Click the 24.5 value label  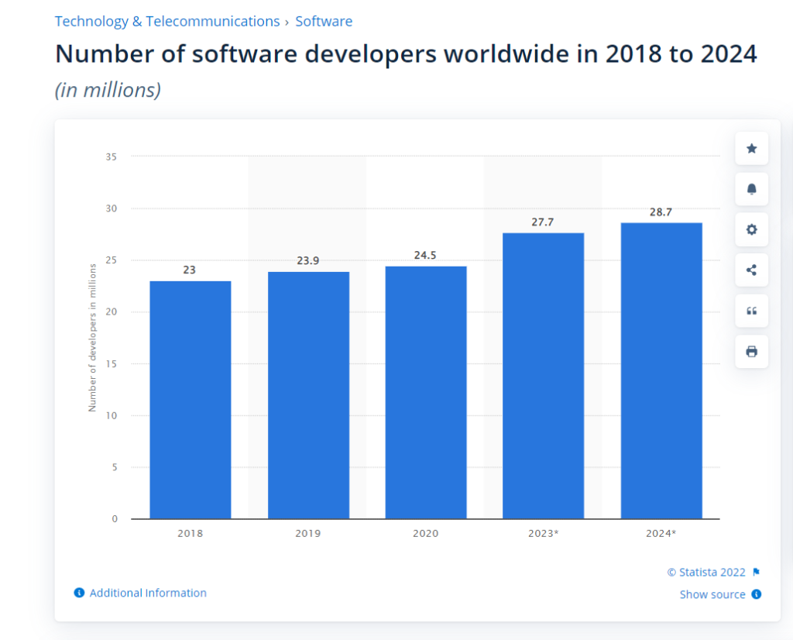point(425,255)
